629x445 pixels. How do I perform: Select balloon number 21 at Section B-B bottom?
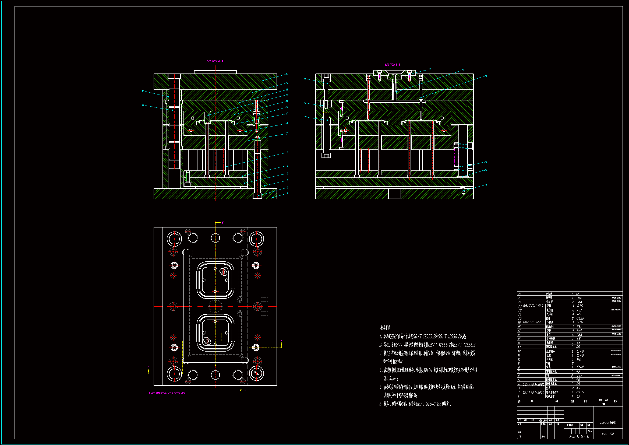485,185
